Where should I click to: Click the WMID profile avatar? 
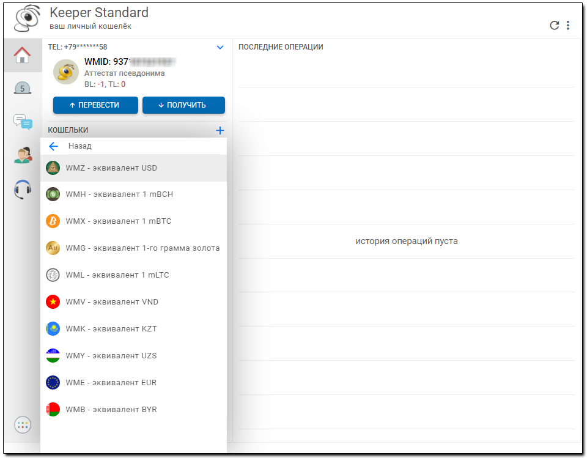[66, 72]
